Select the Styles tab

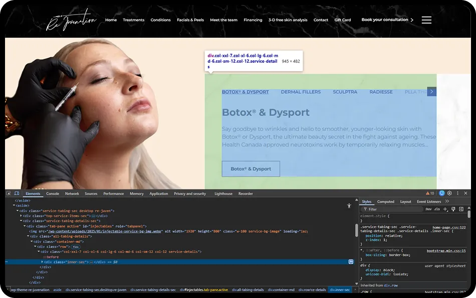pos(366,201)
